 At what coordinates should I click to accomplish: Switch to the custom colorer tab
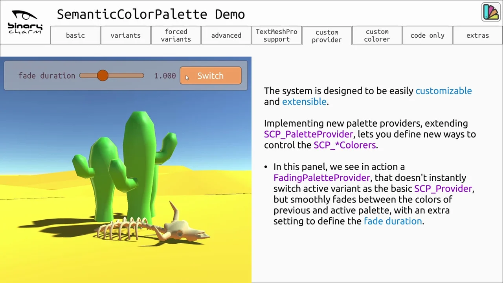(377, 35)
